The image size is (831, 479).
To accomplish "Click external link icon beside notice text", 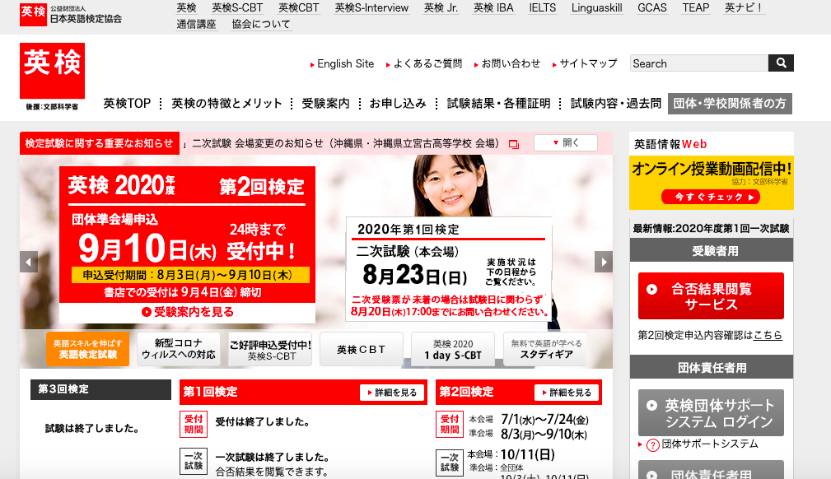I will coord(514,144).
